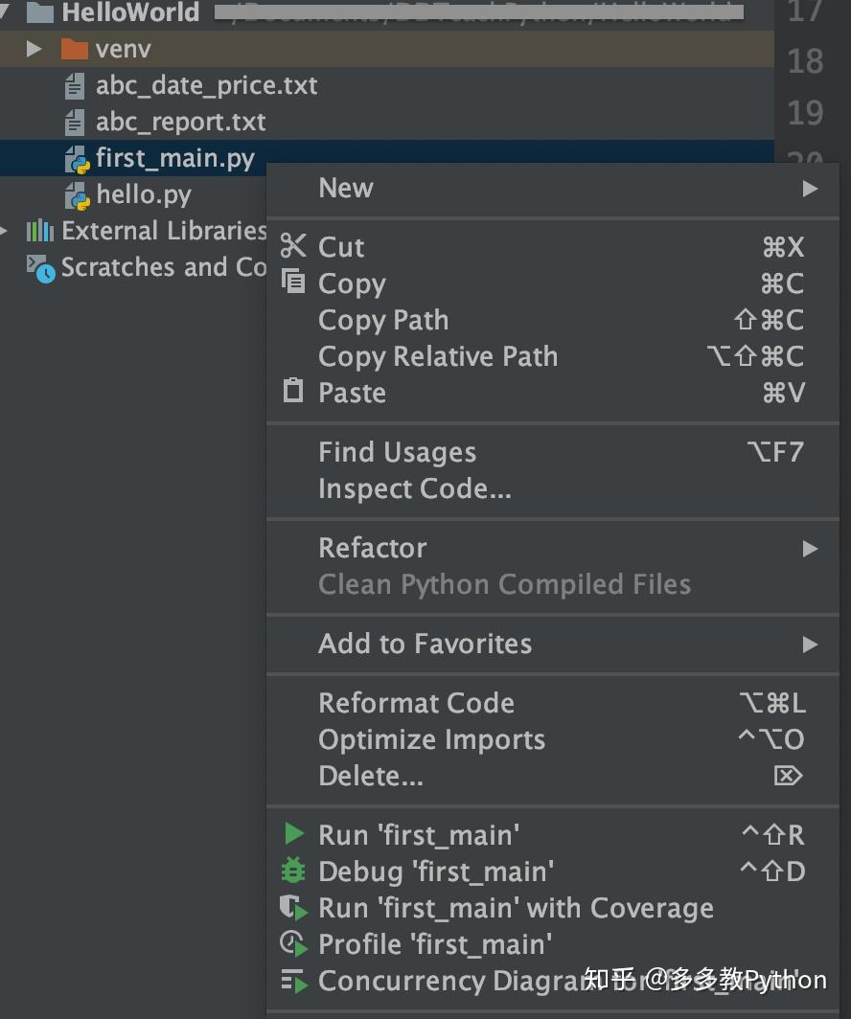Screen dimensions: 851x1019
Task: Click the Profile 'first_main' icon
Action: pos(292,943)
